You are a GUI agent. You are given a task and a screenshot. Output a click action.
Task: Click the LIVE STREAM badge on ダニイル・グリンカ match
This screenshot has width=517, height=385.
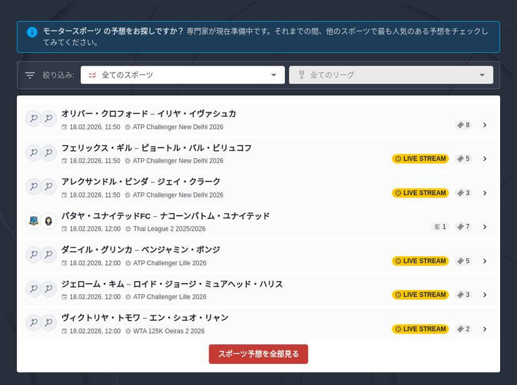[420, 261]
